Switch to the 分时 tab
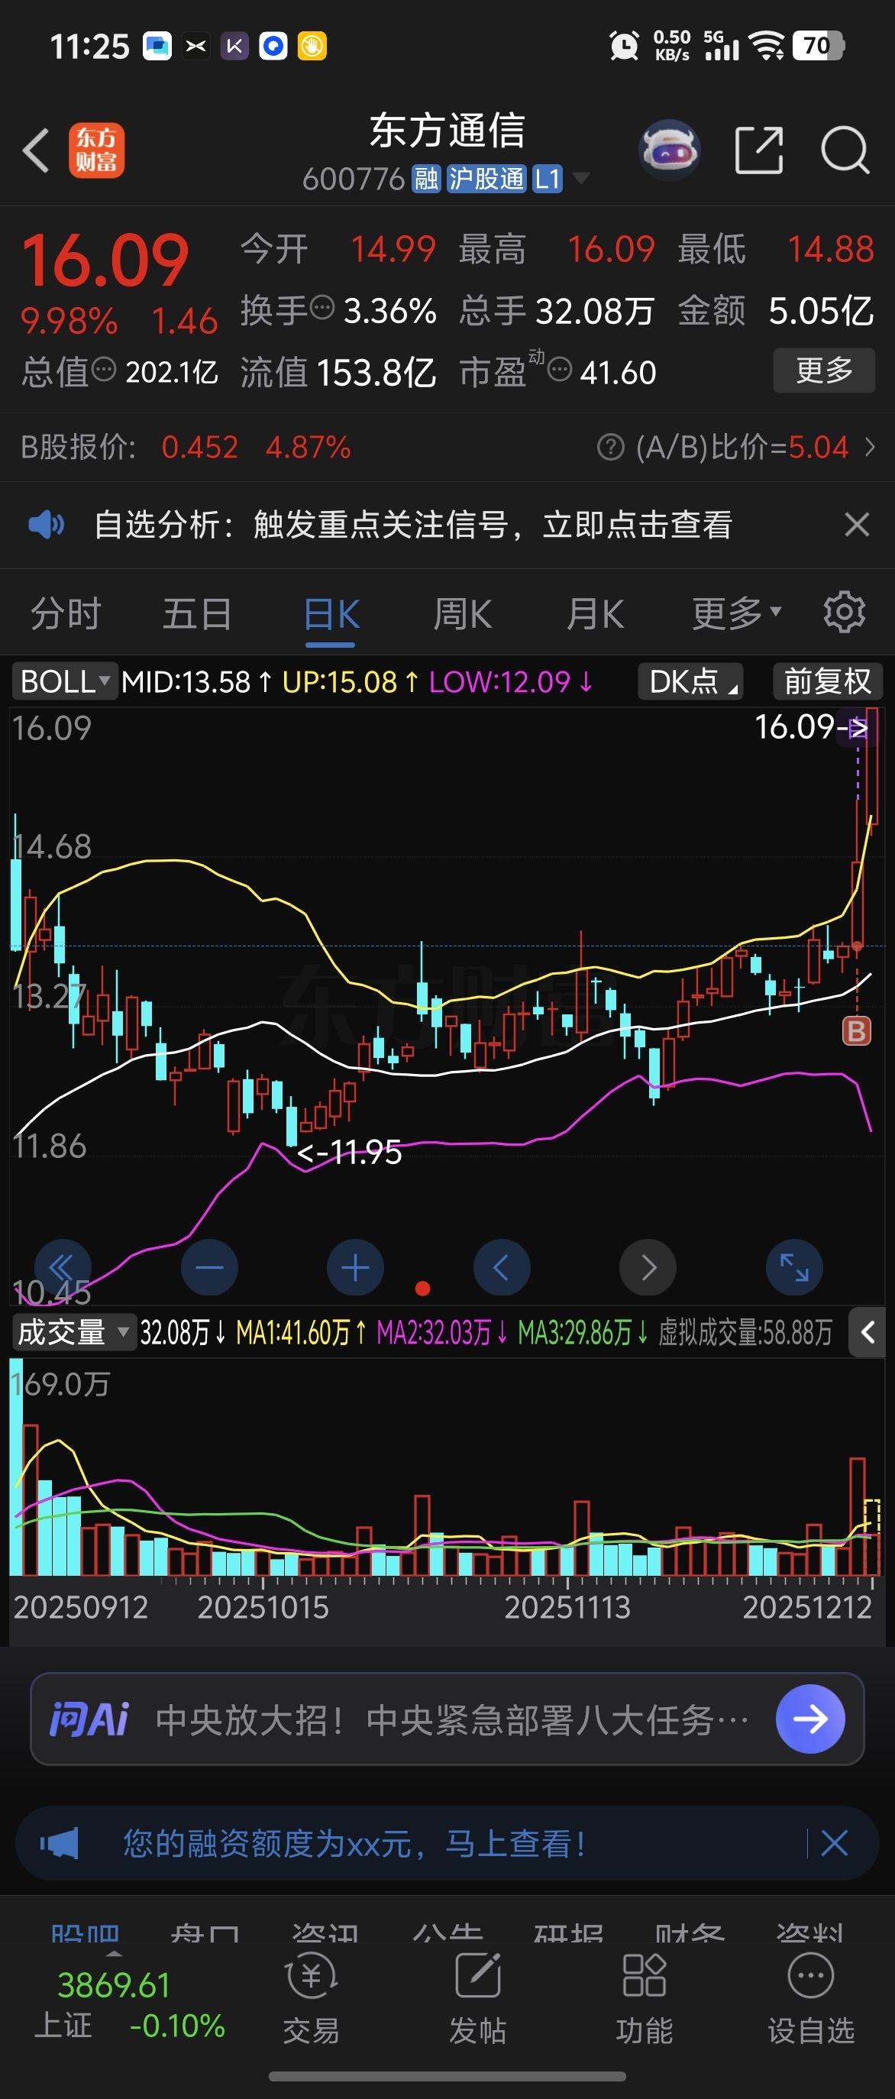This screenshot has width=895, height=2099. tap(66, 613)
